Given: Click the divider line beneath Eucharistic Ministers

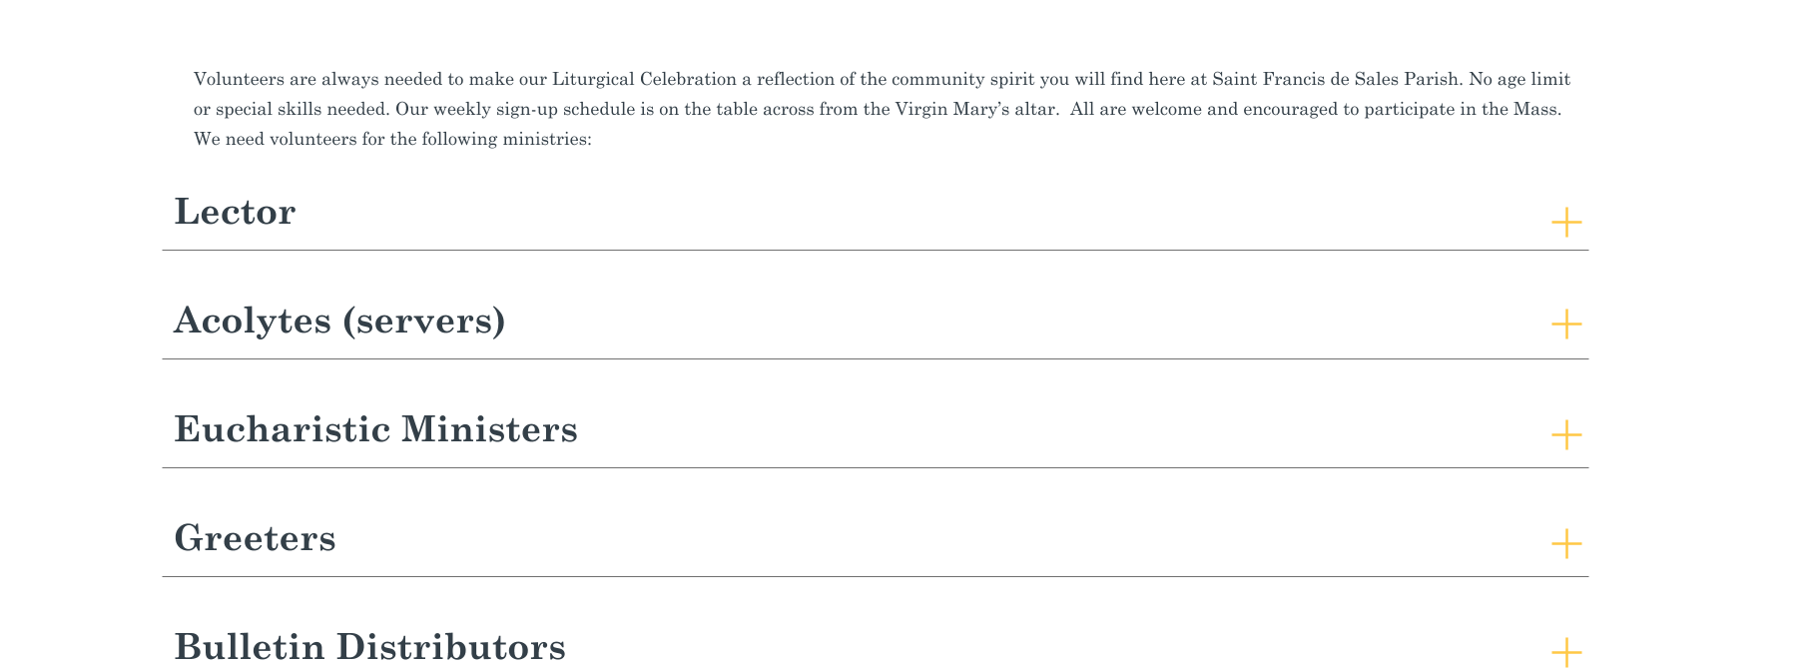Looking at the screenshot, I should 875,468.
